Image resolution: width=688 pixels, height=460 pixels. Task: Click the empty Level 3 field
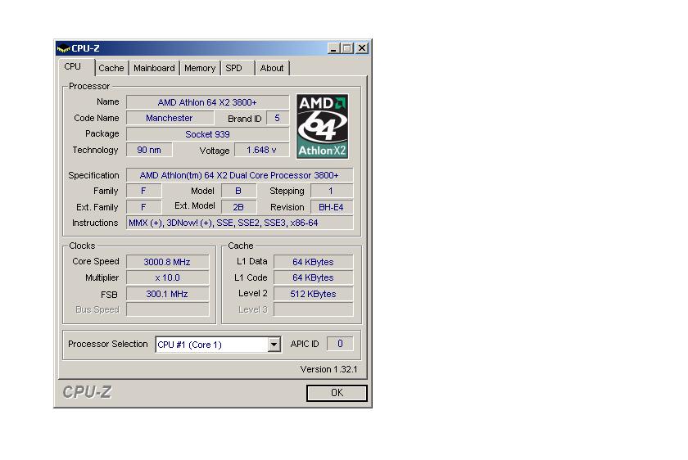coord(313,309)
